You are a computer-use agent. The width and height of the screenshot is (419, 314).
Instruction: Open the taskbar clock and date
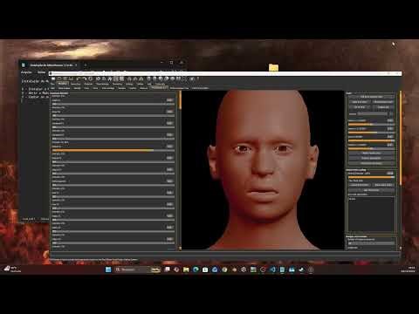point(408,270)
